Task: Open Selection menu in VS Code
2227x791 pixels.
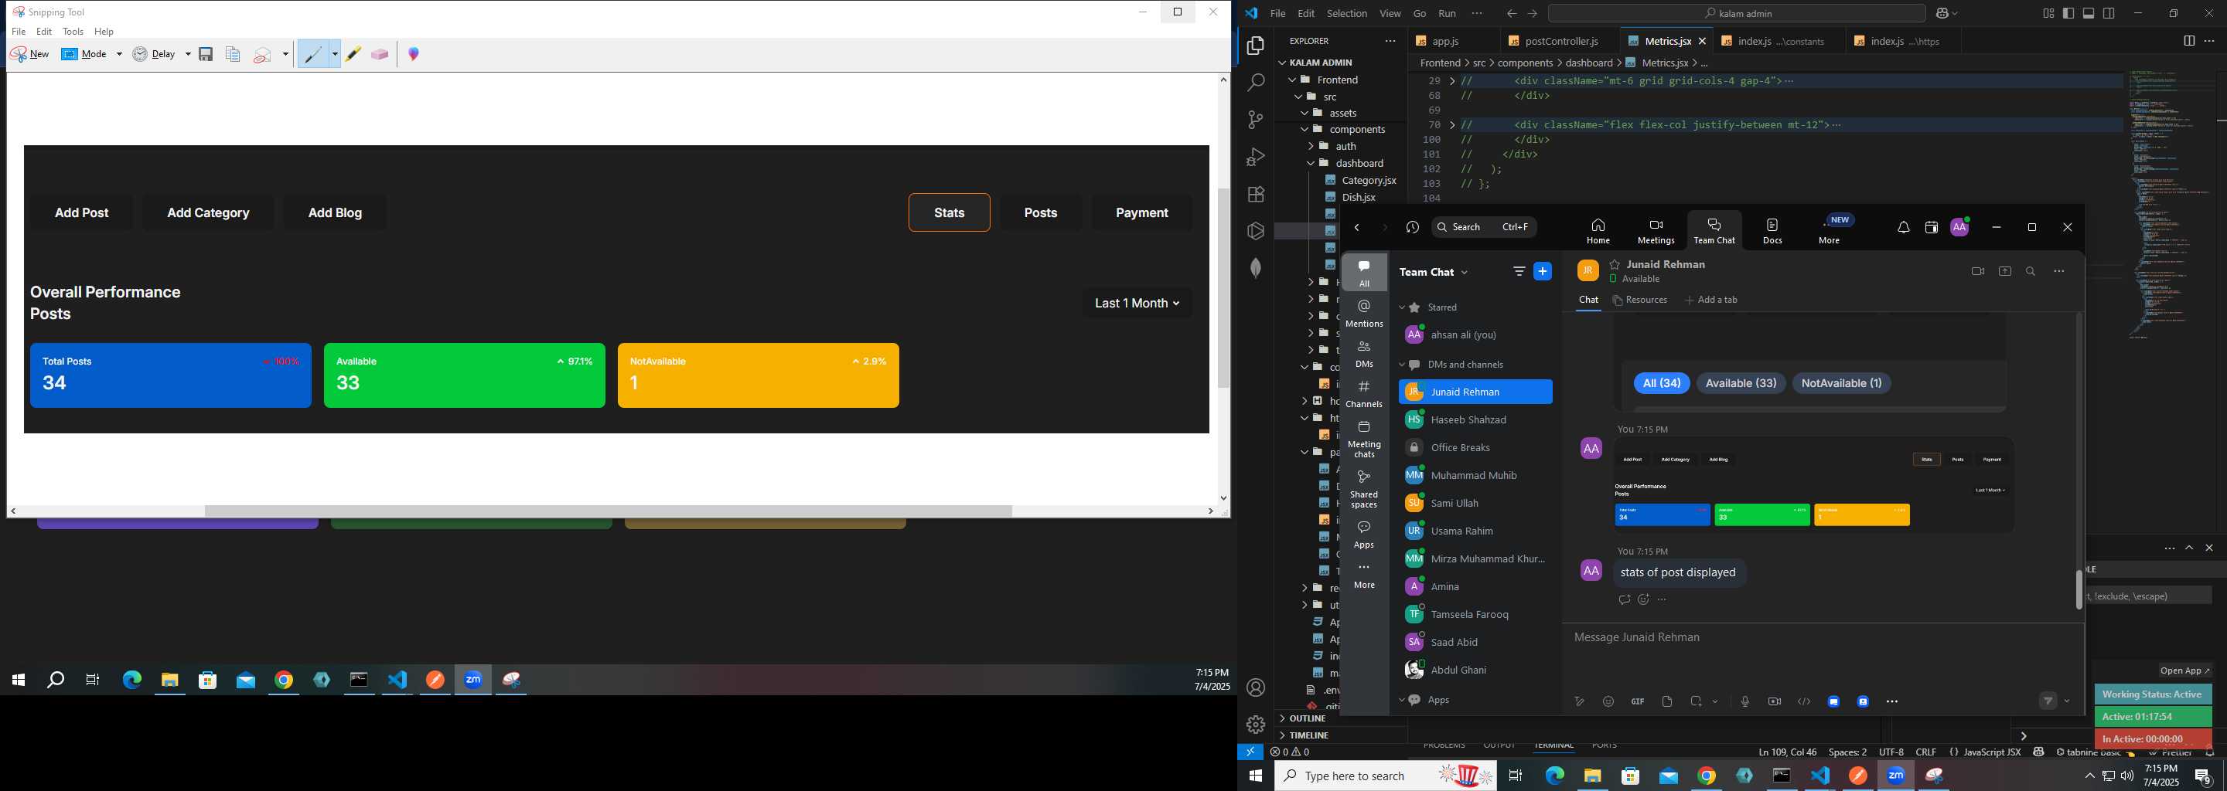Action: click(x=1347, y=14)
